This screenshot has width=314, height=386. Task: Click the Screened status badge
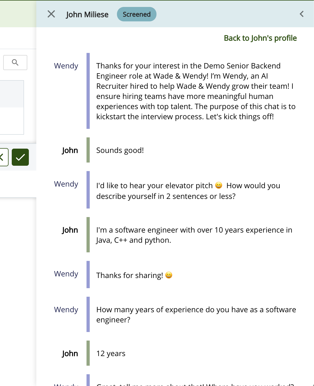click(136, 14)
